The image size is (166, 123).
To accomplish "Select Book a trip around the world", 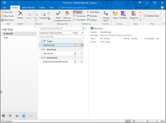I will tap(61, 62).
